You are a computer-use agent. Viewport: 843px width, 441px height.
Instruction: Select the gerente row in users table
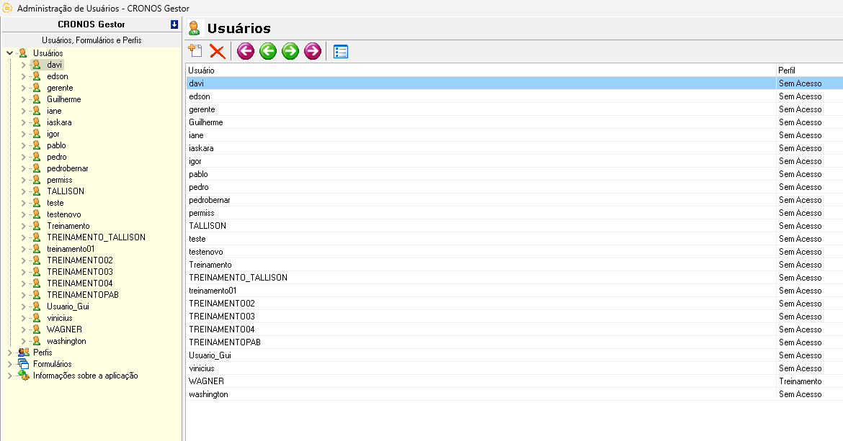pos(514,109)
